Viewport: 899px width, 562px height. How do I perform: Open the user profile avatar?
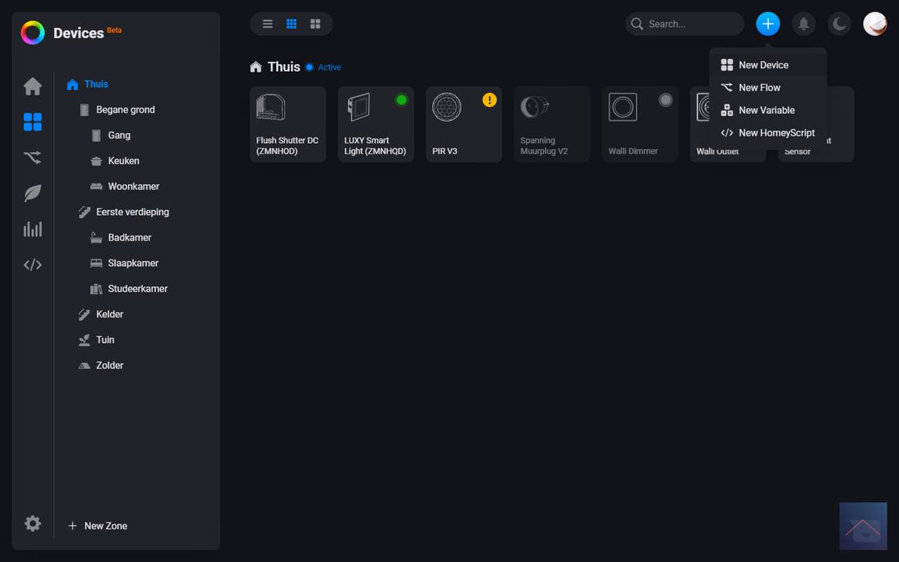click(x=875, y=24)
